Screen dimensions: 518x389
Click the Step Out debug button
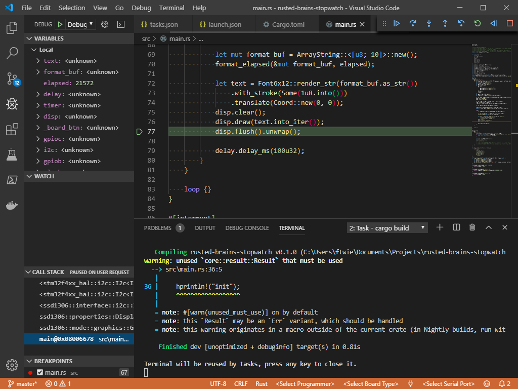pyautogui.click(x=445, y=23)
